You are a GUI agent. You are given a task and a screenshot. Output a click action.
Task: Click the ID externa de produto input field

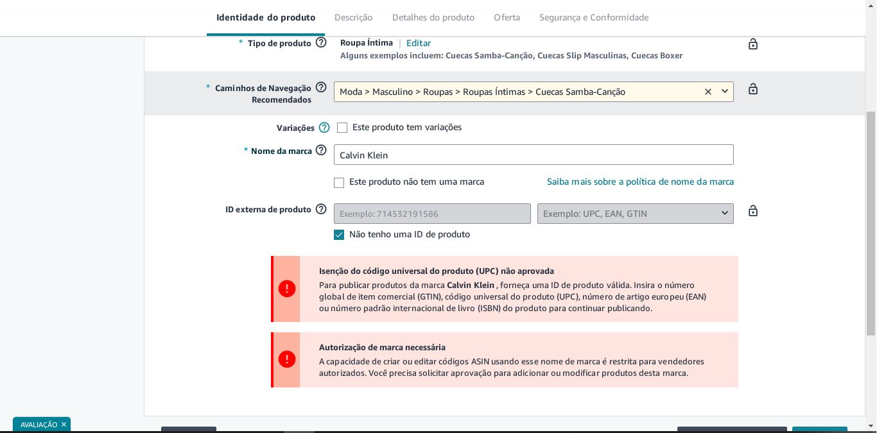(432, 214)
